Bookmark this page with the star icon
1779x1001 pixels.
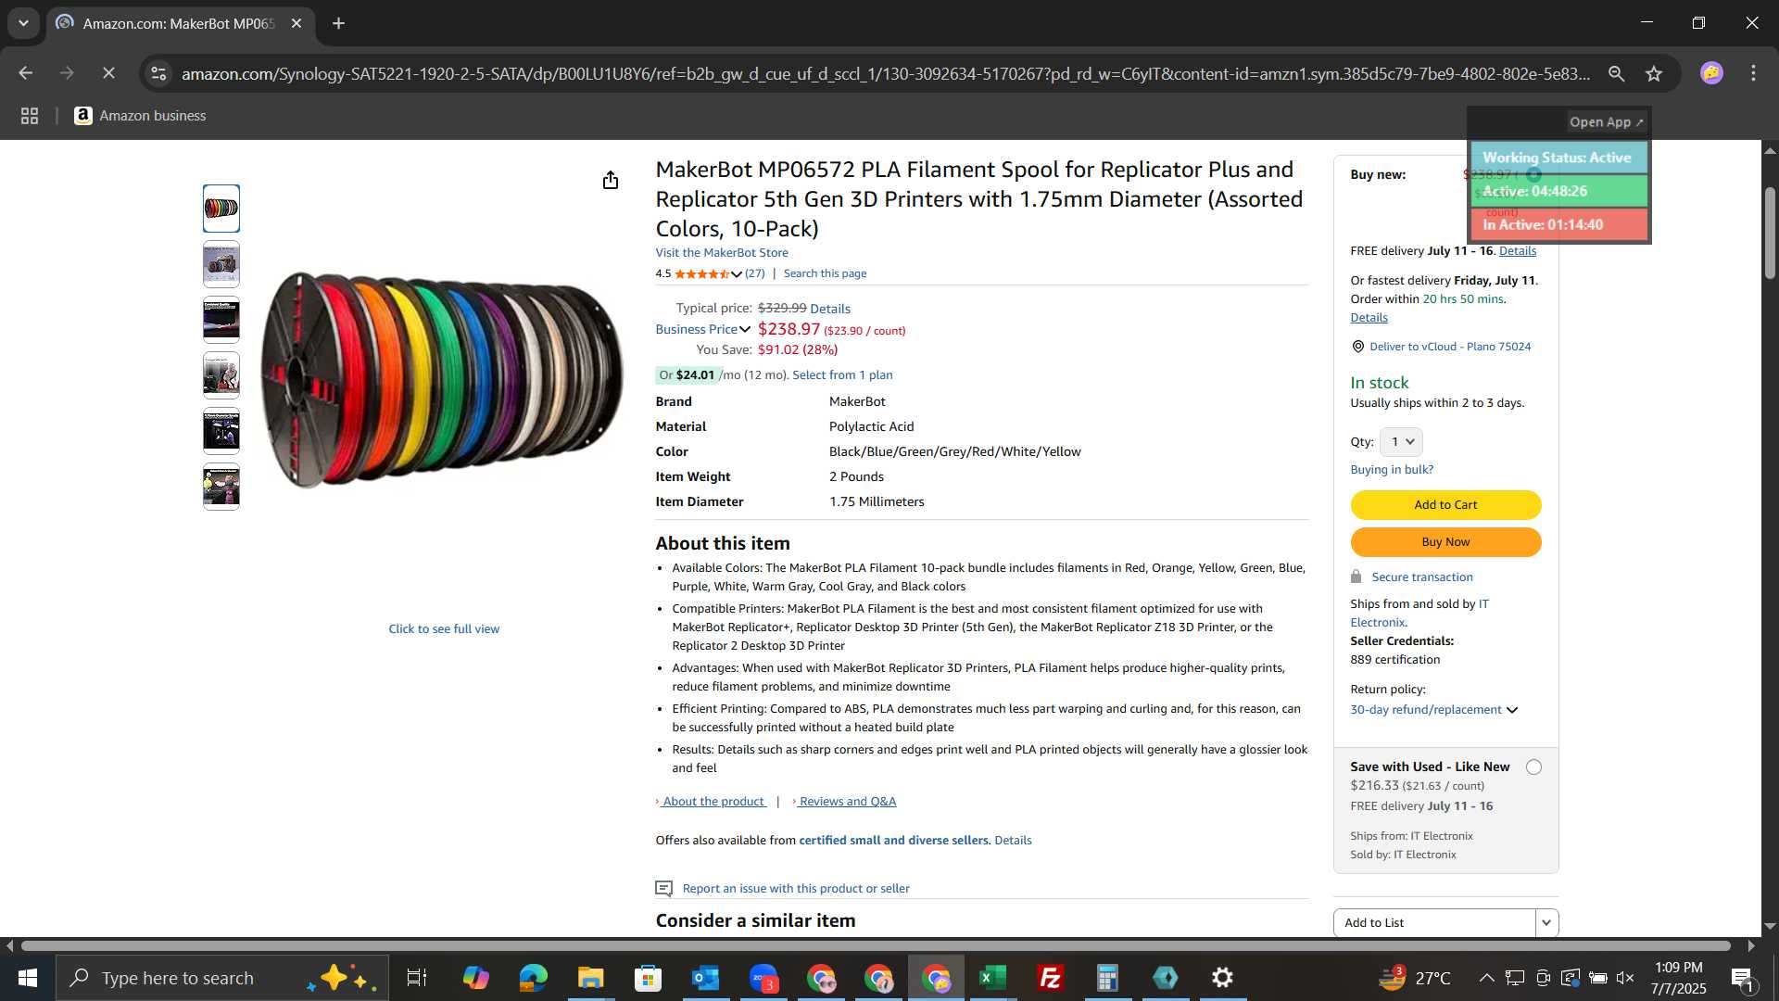[x=1654, y=74]
